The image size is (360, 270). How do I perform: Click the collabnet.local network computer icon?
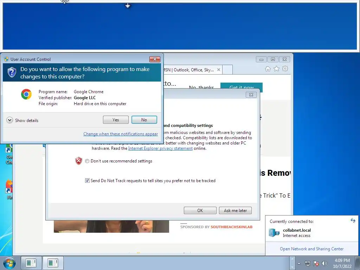[274, 233]
